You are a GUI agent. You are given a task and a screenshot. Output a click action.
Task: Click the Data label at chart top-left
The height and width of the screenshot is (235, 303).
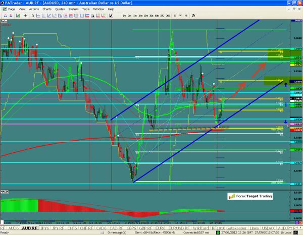pos(4,22)
